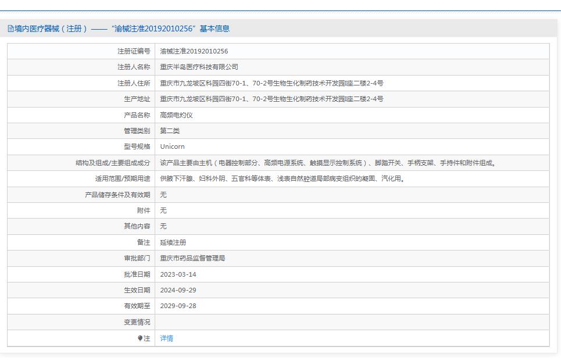Screen dimensions: 561x361
Task: Click the model specification Unicorn cell
Action: point(173,146)
